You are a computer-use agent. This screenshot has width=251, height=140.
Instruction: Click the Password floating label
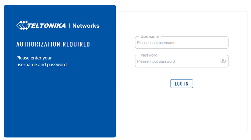point(149,55)
